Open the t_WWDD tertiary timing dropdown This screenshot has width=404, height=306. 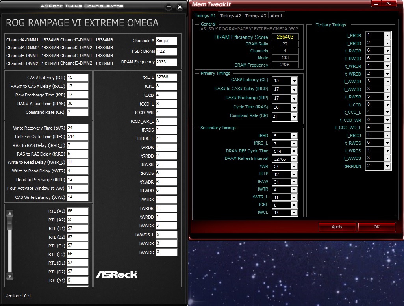point(387,89)
